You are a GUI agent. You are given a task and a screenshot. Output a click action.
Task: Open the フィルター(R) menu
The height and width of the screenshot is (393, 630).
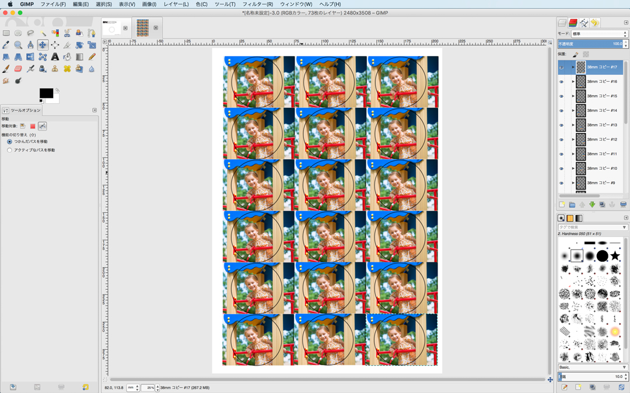tap(257, 4)
